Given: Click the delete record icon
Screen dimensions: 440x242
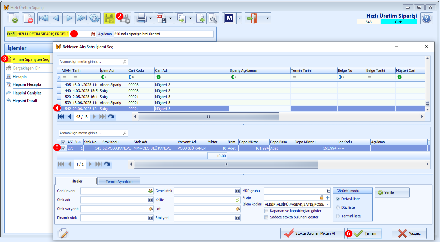Looking at the screenshot, I should [x=28, y=18].
